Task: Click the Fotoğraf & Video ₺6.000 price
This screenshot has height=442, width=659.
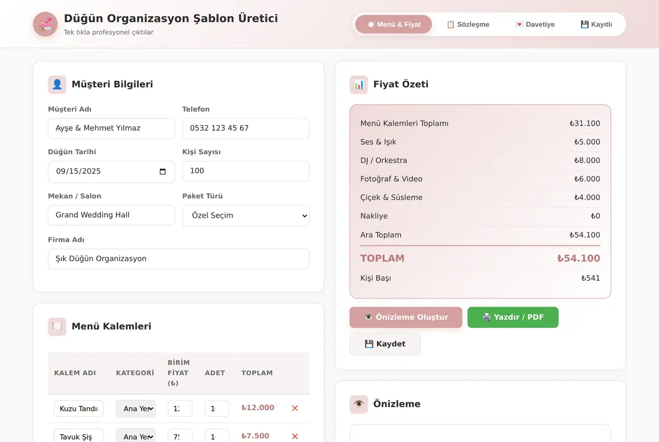Action: [x=587, y=179]
